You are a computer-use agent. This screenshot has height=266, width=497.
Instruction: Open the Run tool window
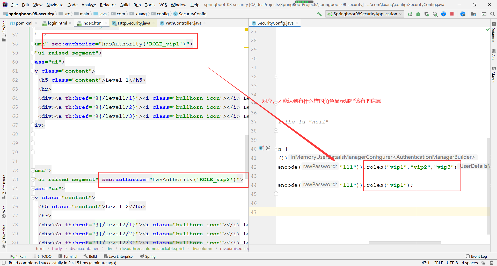[18, 256]
